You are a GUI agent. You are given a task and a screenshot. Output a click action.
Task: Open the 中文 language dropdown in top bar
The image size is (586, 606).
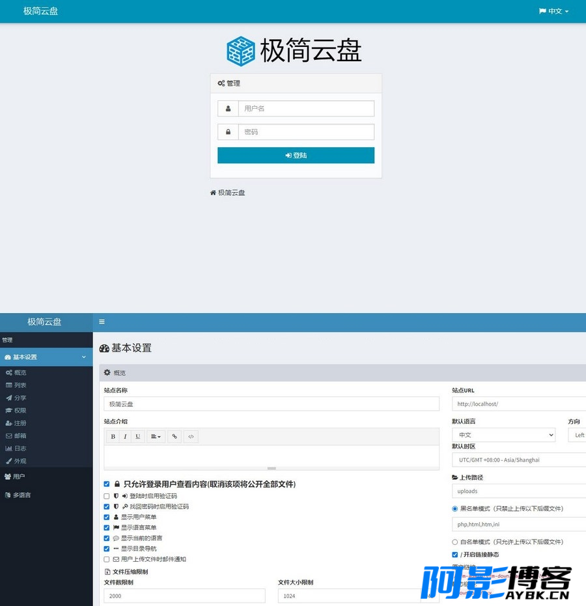tap(554, 11)
